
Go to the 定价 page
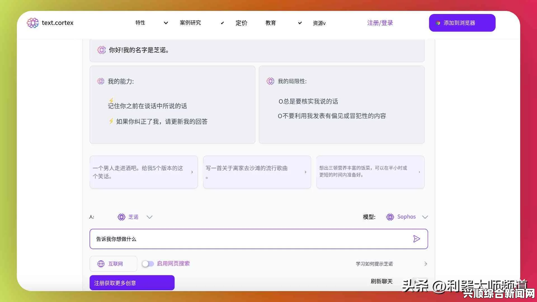coord(242,23)
